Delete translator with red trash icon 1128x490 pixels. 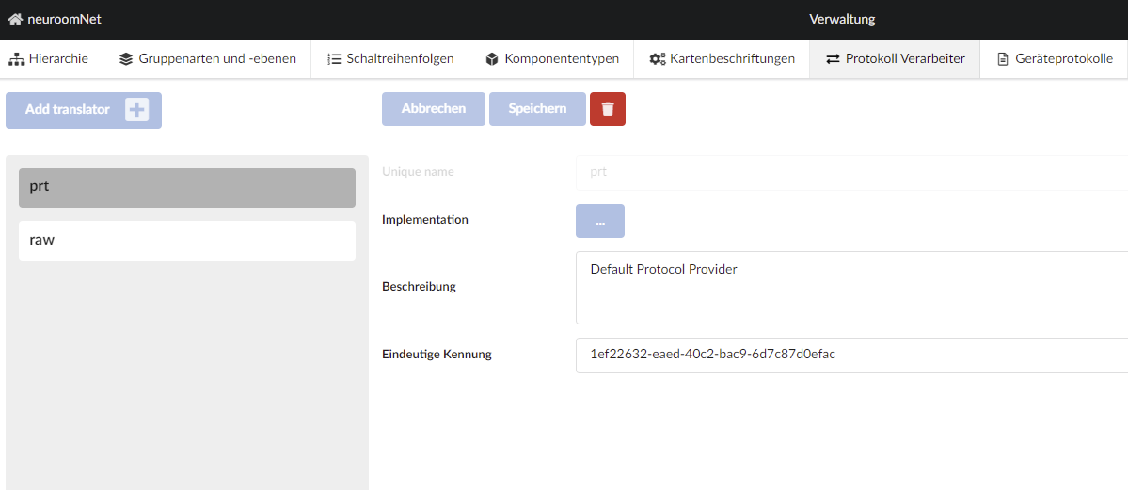click(608, 109)
